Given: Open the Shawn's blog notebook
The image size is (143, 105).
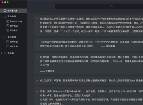Looking at the screenshot, I should (x=16, y=21).
